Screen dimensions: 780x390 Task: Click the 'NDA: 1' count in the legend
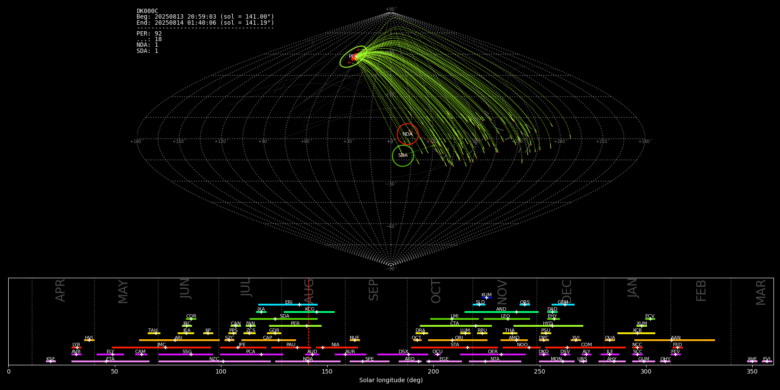[147, 45]
